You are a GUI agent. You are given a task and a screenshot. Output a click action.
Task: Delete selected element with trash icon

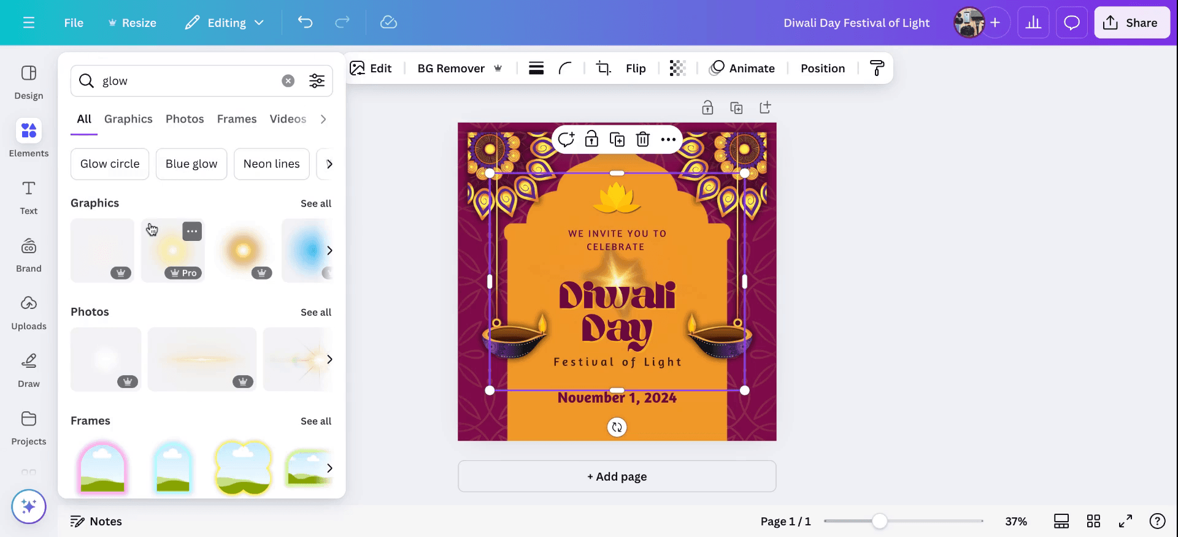click(642, 140)
